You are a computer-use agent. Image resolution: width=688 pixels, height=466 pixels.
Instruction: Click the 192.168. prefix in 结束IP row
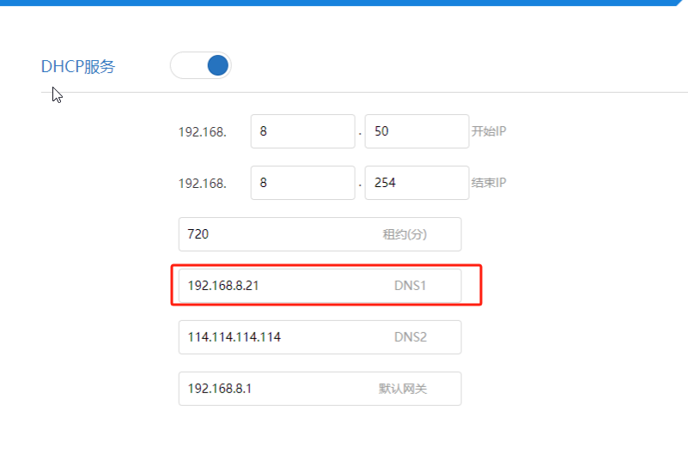(x=203, y=184)
